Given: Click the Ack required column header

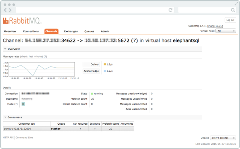Looking at the screenshot, I should (x=80, y=124).
